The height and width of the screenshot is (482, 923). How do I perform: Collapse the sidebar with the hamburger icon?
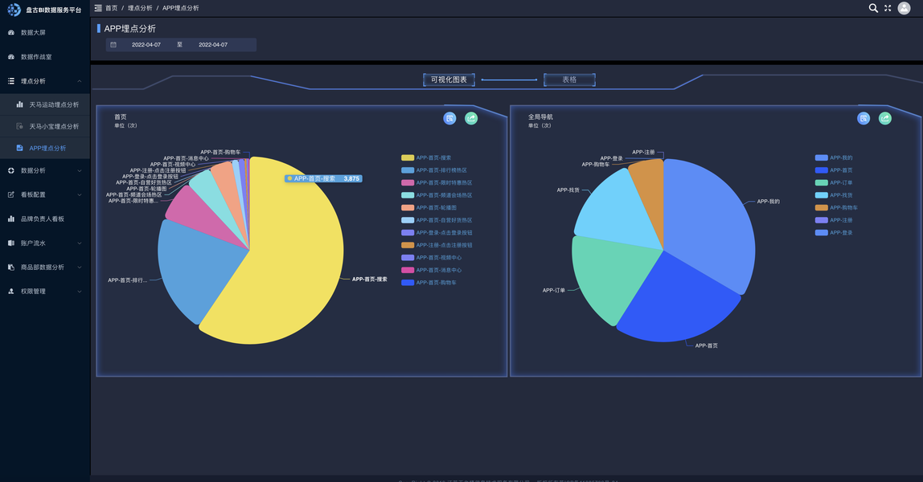(x=98, y=8)
